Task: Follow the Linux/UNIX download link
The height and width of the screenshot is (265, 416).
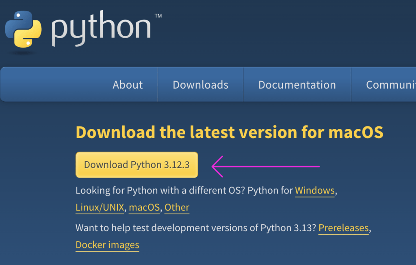Action: click(x=100, y=207)
